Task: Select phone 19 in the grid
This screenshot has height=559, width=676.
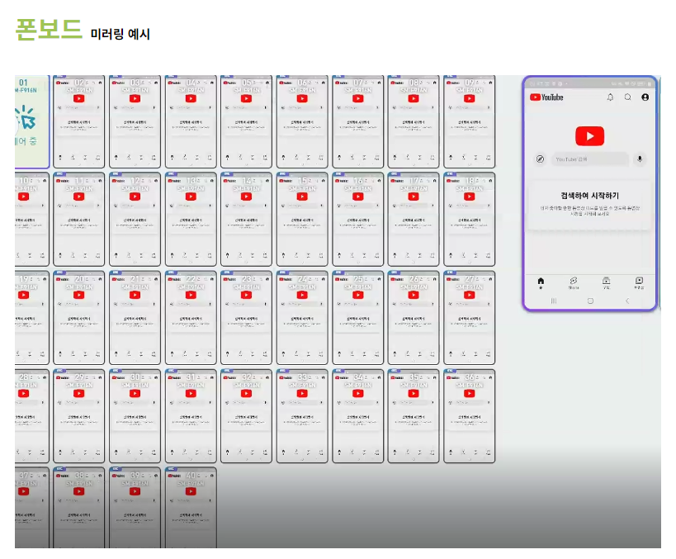Action: [x=32, y=317]
